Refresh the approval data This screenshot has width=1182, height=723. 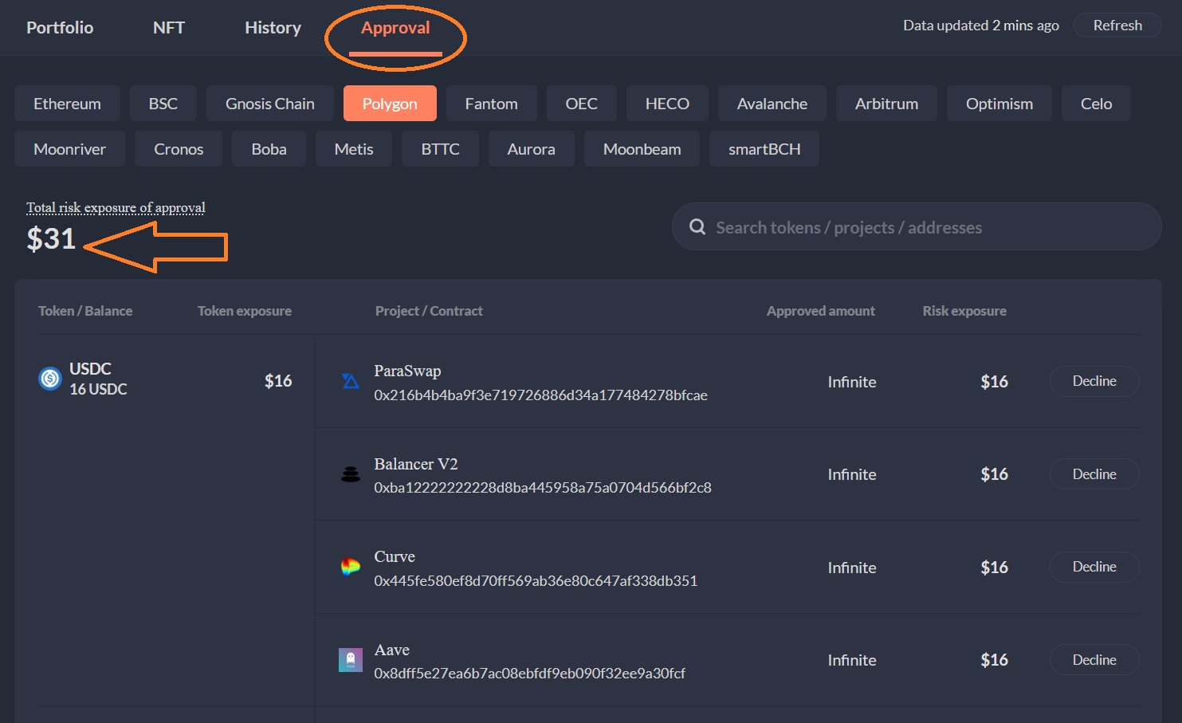[1117, 26]
